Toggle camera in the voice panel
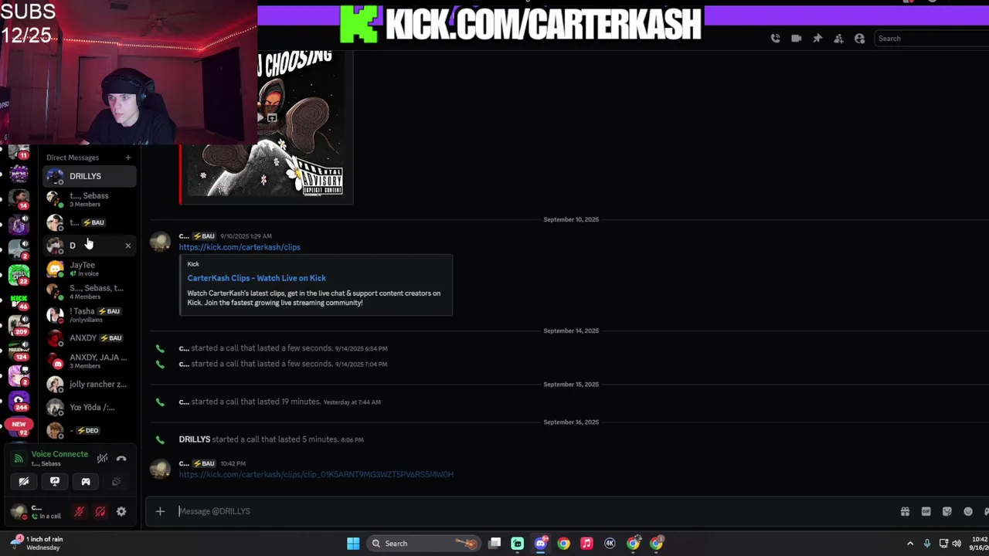 pyautogui.click(x=24, y=481)
